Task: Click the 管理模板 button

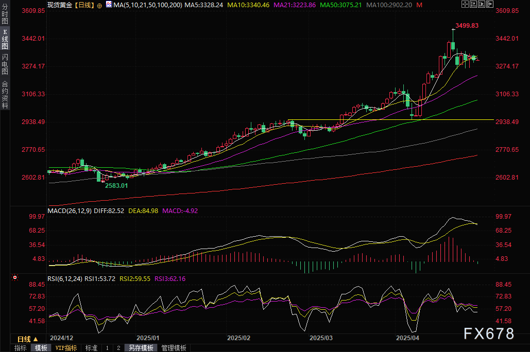Action: tap(174, 348)
